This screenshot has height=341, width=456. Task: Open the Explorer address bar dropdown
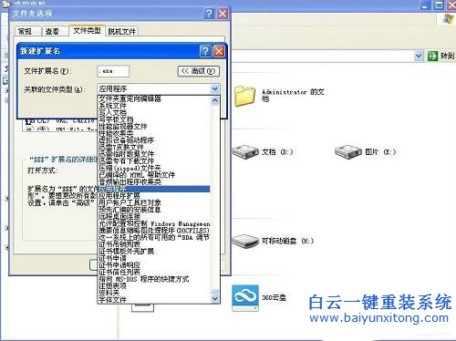[x=419, y=56]
